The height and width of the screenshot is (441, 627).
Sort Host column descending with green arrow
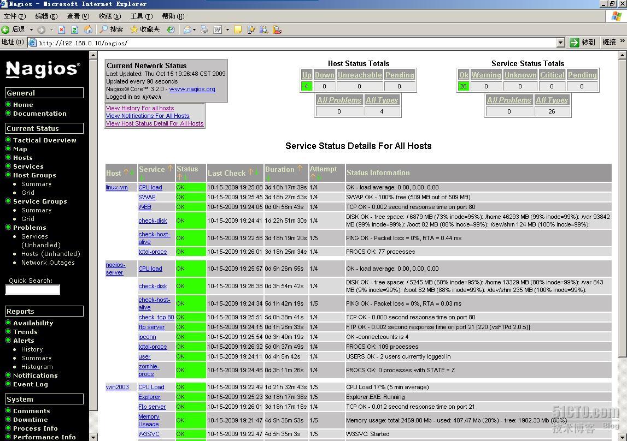(132, 173)
